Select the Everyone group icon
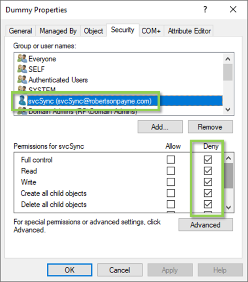248x282 pixels. coord(22,58)
